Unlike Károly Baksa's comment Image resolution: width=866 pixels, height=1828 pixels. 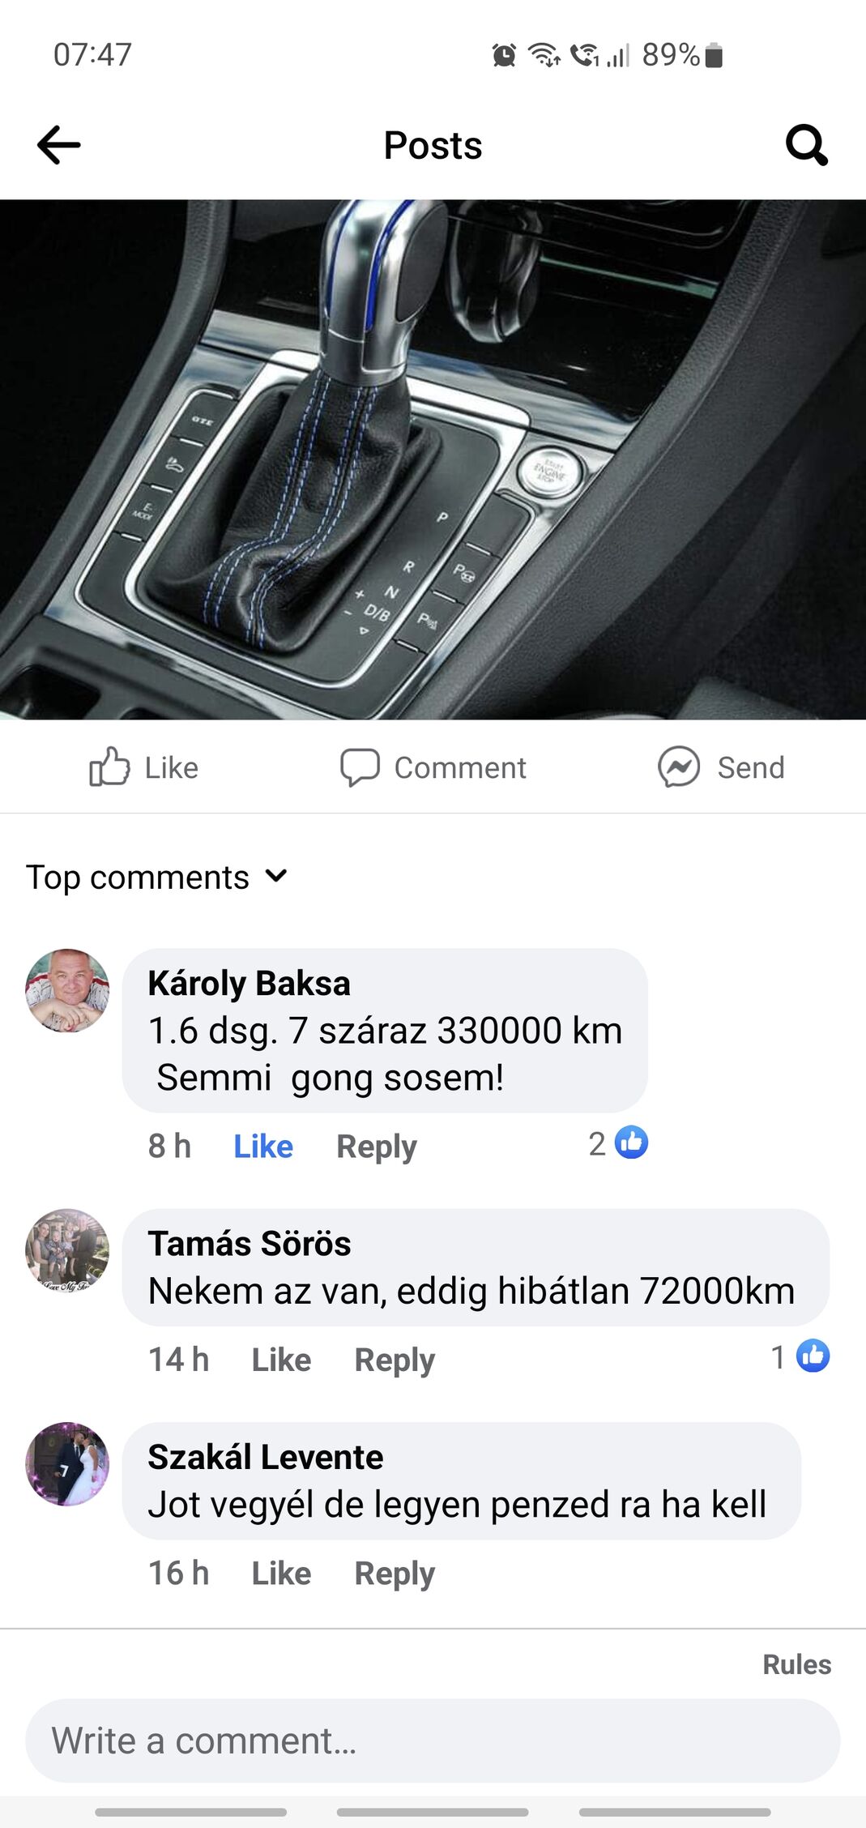coord(263,1147)
